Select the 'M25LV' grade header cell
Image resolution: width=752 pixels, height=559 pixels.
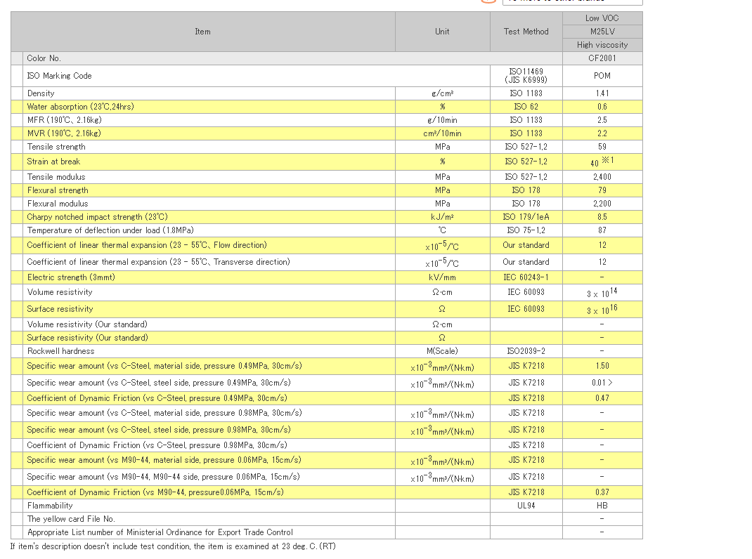(x=602, y=32)
